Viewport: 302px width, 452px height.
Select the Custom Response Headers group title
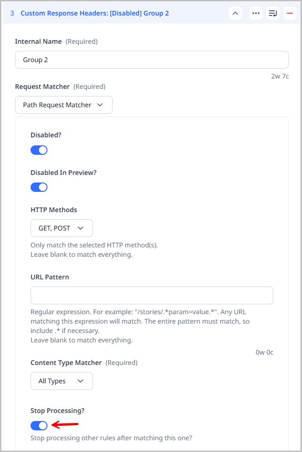(94, 13)
